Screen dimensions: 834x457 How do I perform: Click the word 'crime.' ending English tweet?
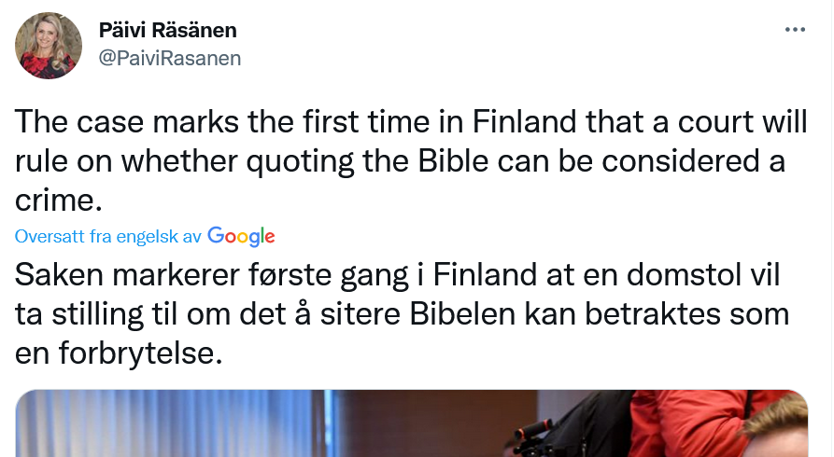coord(59,201)
